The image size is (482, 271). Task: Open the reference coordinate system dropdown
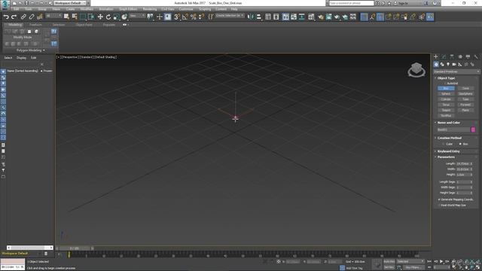click(x=137, y=16)
